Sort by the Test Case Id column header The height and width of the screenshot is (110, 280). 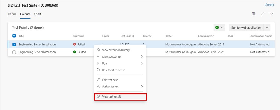[127, 36]
